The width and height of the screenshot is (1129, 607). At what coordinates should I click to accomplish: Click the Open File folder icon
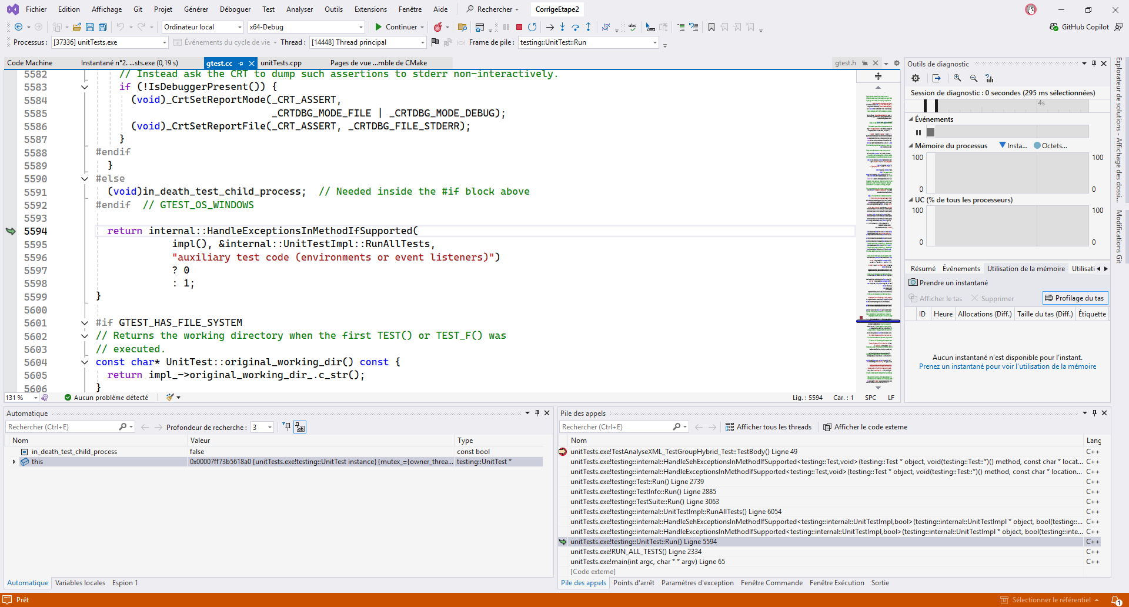coord(76,27)
